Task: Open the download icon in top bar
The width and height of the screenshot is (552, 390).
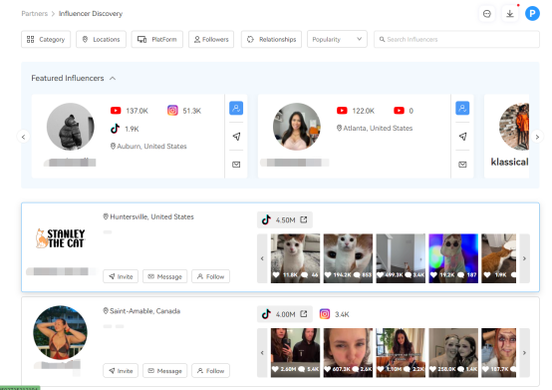Action: (509, 14)
